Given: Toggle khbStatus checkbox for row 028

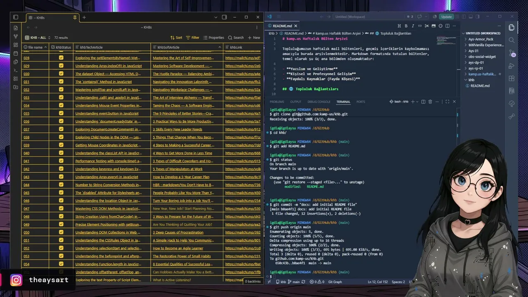Looking at the screenshot, I should tap(61, 58).
